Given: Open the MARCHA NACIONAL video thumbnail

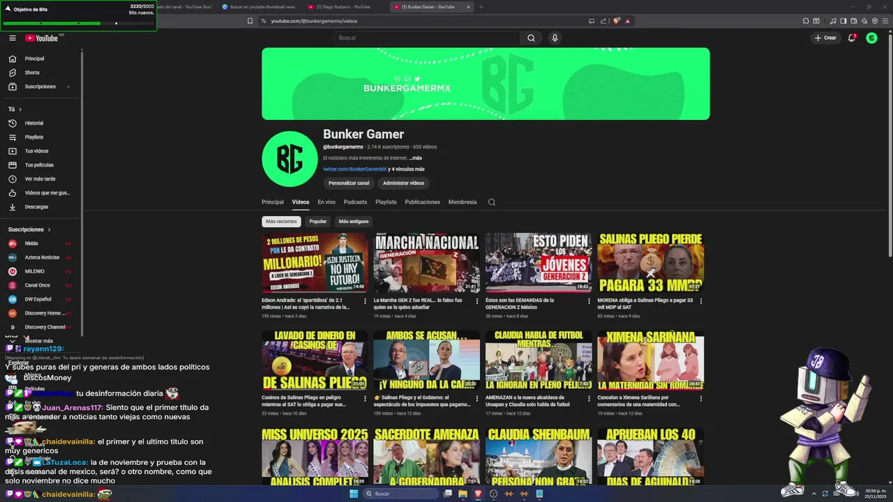Looking at the screenshot, I should click(x=426, y=263).
